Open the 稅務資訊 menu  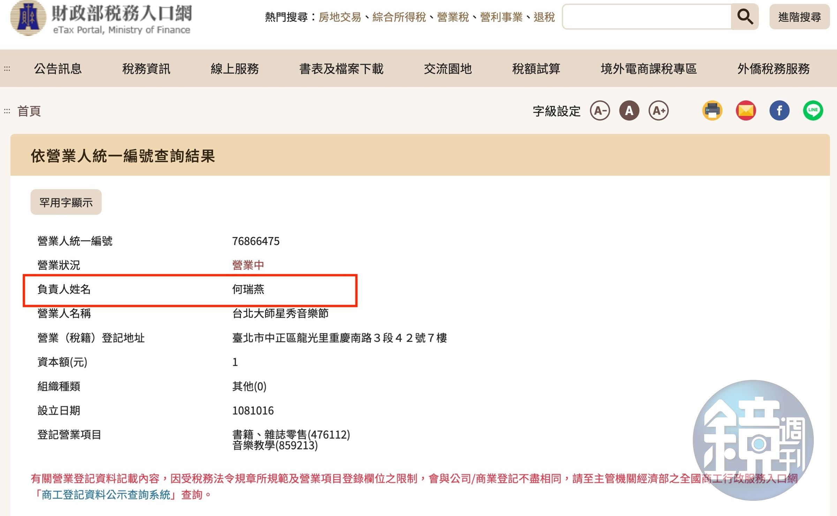[146, 69]
